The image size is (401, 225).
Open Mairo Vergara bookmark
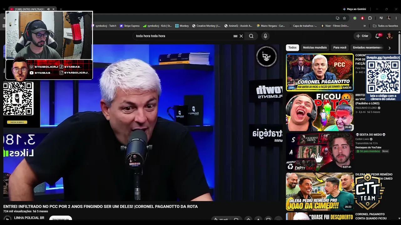(x=271, y=26)
